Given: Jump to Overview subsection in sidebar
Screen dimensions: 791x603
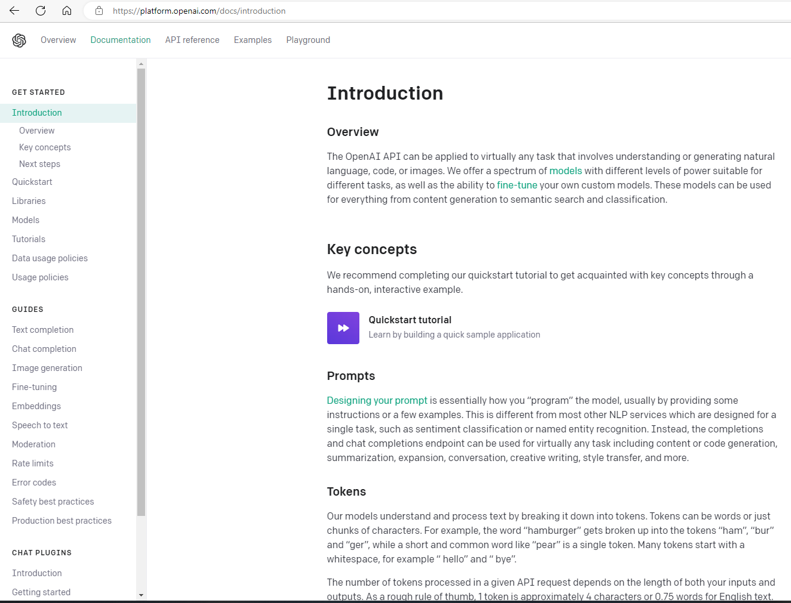Looking at the screenshot, I should coord(36,131).
